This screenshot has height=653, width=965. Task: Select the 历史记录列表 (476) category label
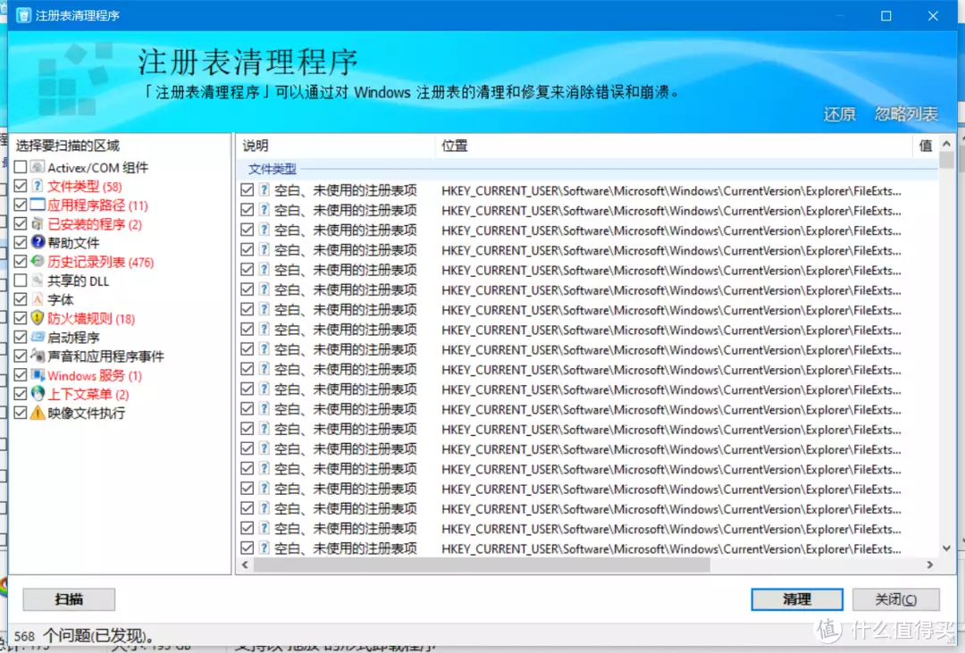point(100,263)
